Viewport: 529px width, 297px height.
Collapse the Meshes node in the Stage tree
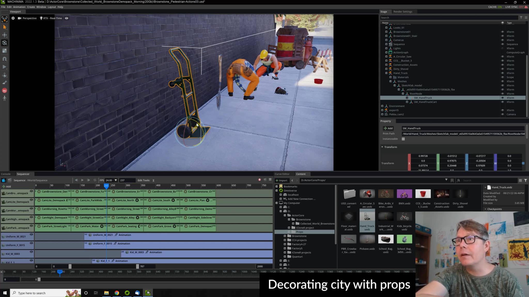pyautogui.click(x=391, y=81)
